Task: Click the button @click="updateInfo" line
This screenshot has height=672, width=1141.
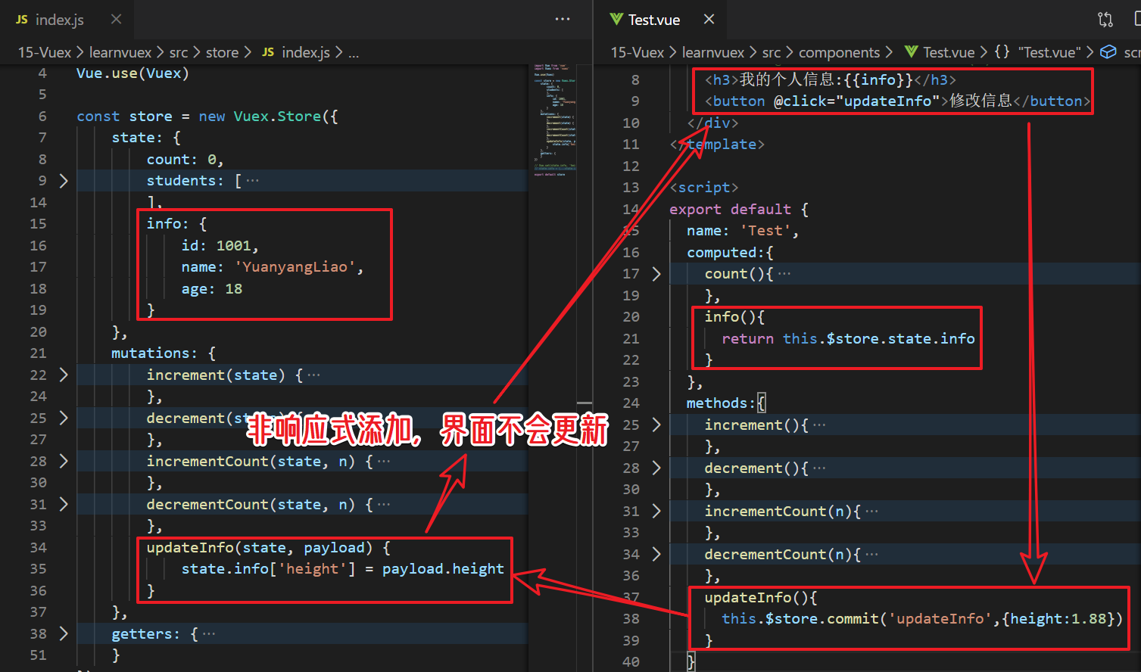Action: (898, 101)
